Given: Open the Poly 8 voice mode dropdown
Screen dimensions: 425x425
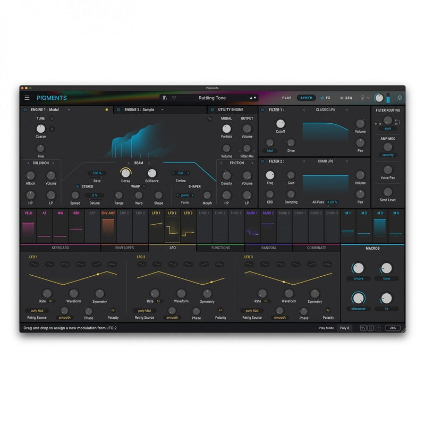Looking at the screenshot, I should coord(345,328).
